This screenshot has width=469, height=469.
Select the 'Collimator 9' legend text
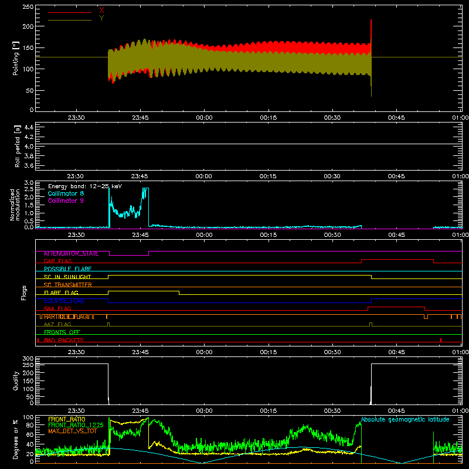(66, 200)
